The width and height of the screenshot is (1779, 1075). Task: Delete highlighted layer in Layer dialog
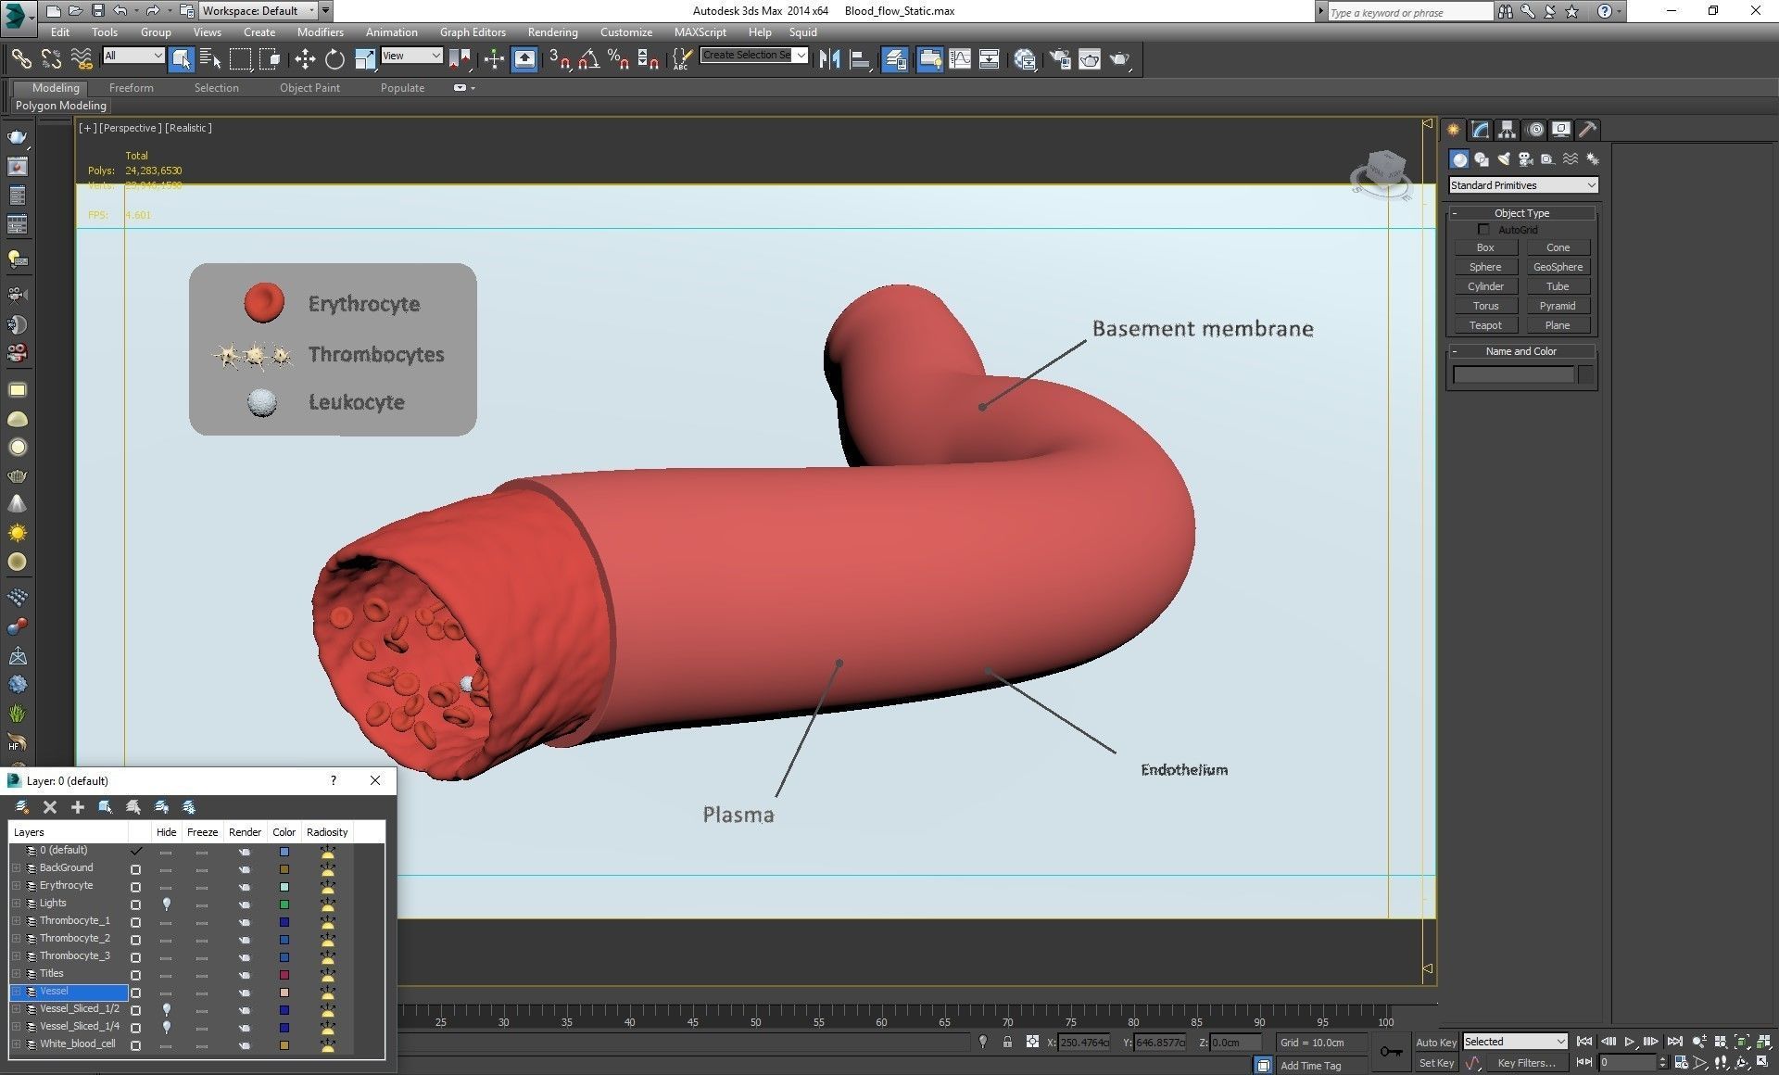pyautogui.click(x=50, y=807)
